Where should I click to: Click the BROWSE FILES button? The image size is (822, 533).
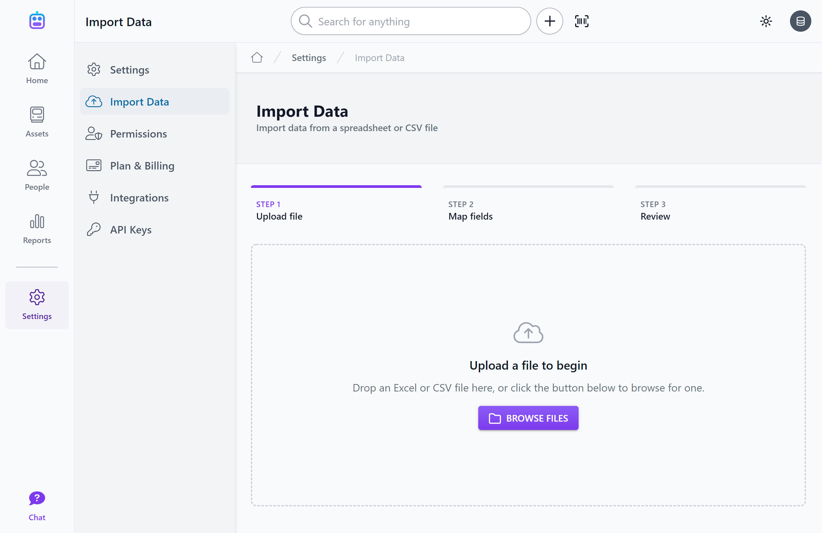click(528, 418)
